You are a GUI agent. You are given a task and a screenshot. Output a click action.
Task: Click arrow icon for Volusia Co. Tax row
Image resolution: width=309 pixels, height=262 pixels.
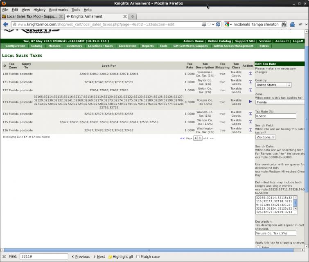(x=250, y=102)
